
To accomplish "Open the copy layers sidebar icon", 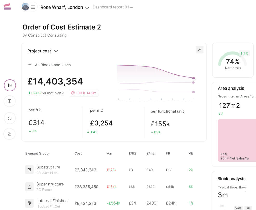I will click(10, 134).
